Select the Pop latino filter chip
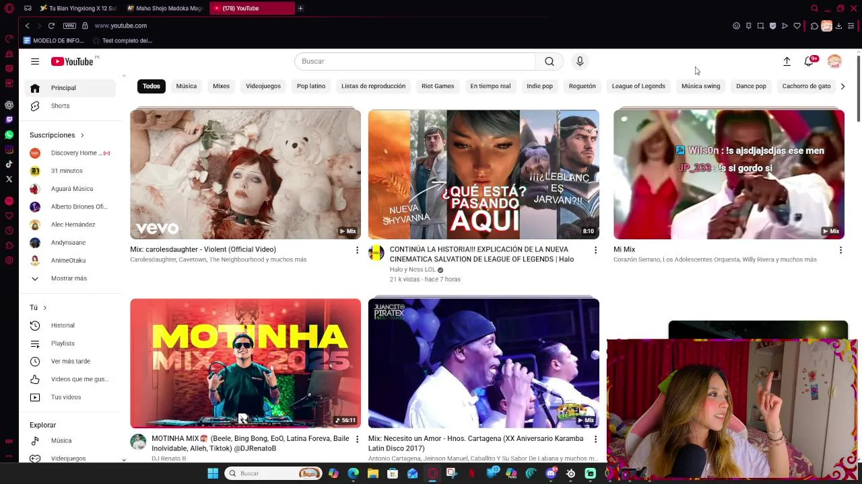 click(x=311, y=86)
